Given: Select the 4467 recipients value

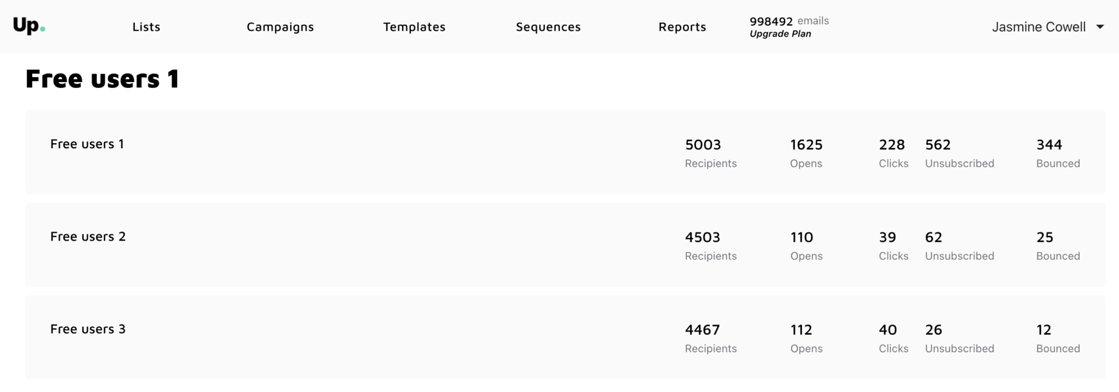Looking at the screenshot, I should (x=703, y=330).
